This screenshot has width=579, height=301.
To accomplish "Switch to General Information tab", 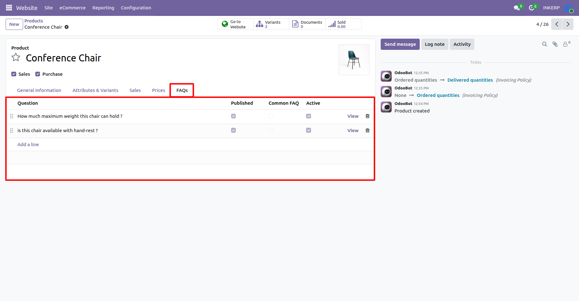I will pos(39,90).
